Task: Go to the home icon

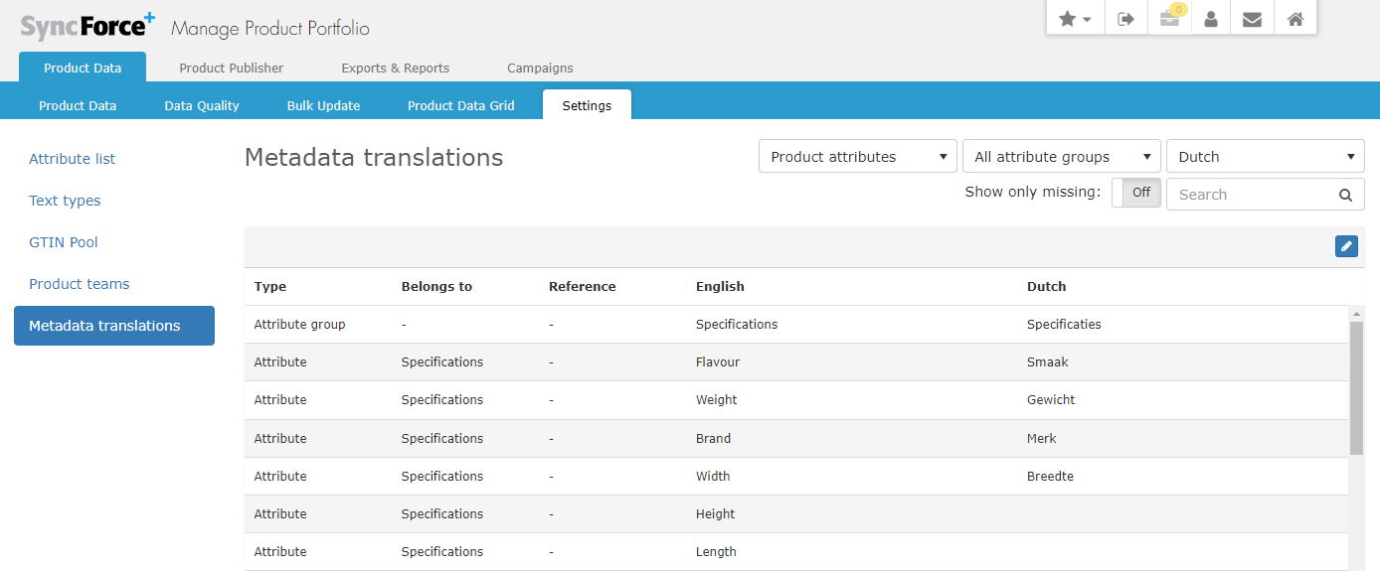Action: [x=1295, y=19]
